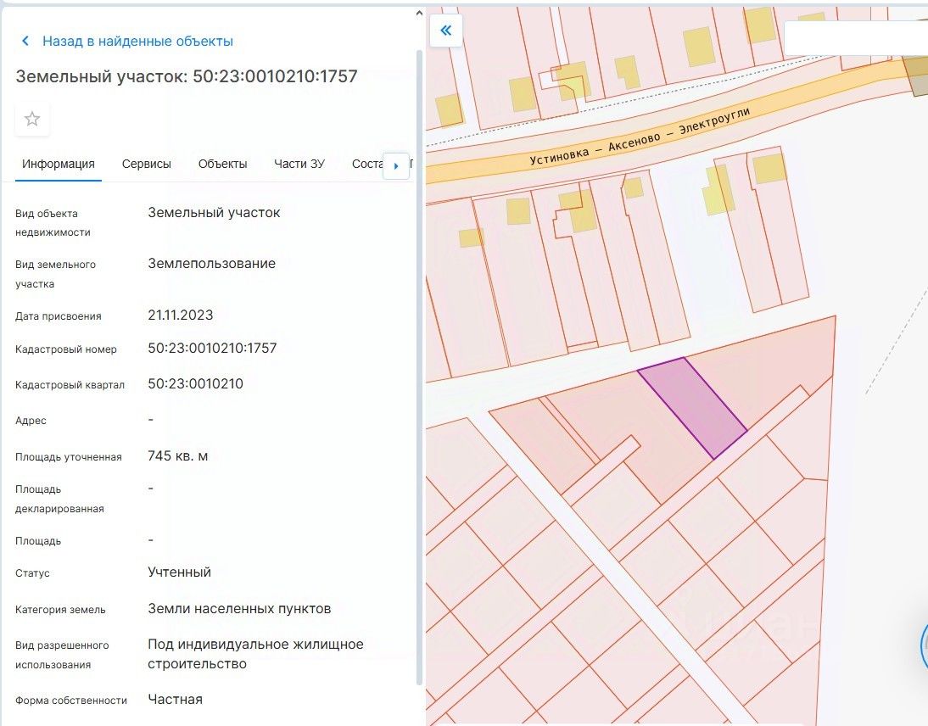
Task: Click the parcel title 50:23:0010210:1757 heading
Action: tap(187, 76)
